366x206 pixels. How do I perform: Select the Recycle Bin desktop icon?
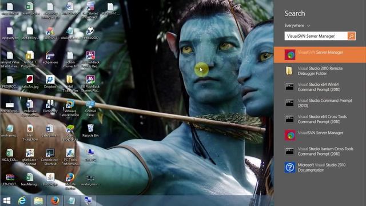point(90,130)
